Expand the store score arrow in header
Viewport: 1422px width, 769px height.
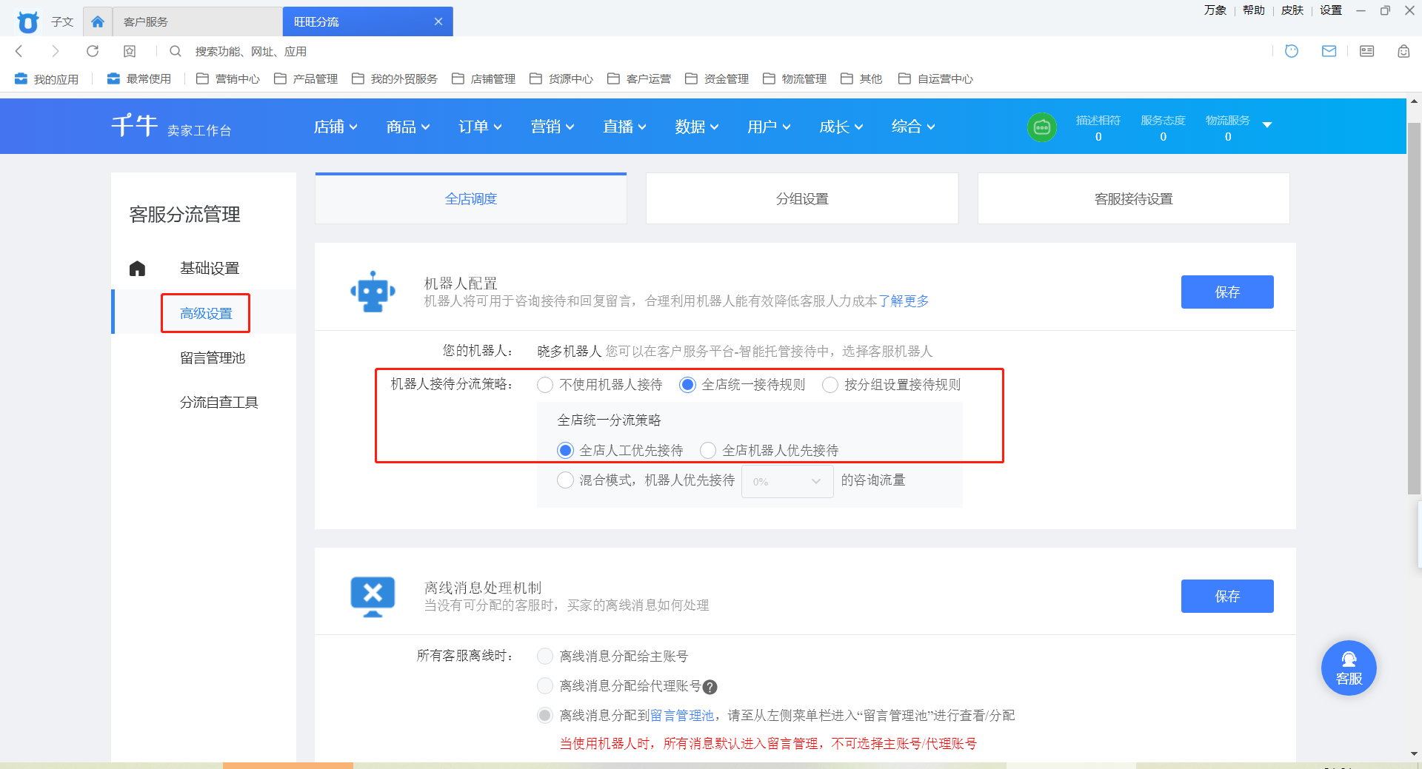(x=1267, y=125)
